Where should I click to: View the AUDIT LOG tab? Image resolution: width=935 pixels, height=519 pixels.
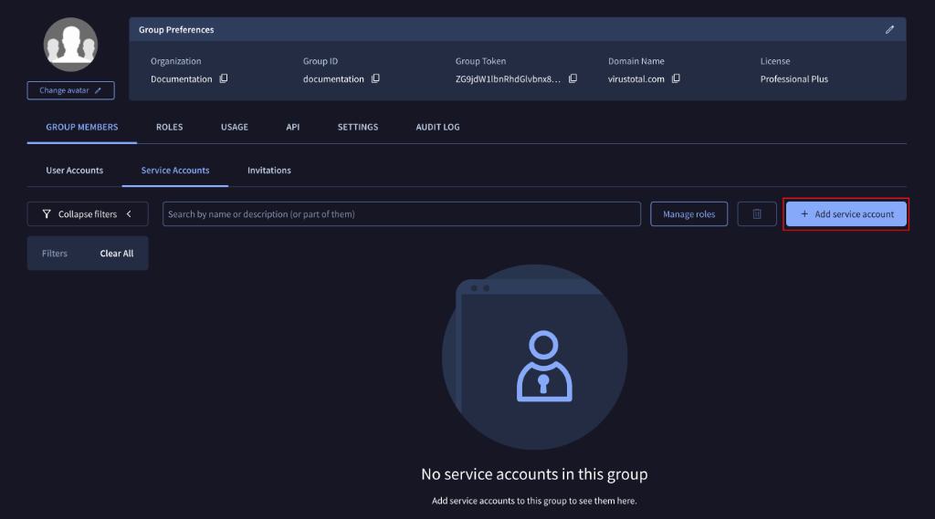click(x=437, y=127)
